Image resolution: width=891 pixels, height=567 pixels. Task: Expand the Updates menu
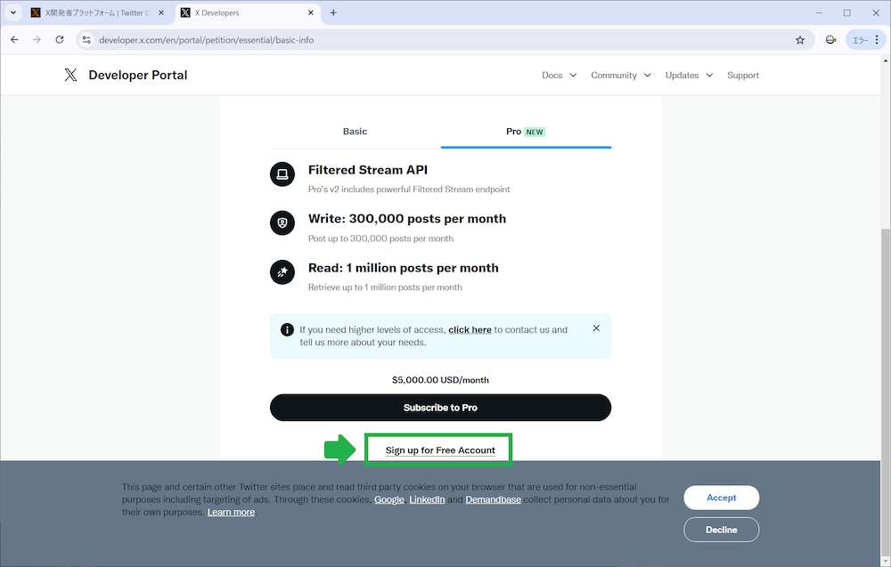click(x=689, y=75)
